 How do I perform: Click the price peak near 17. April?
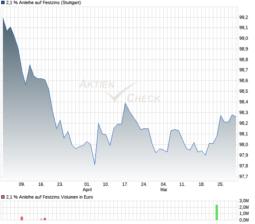(125, 103)
